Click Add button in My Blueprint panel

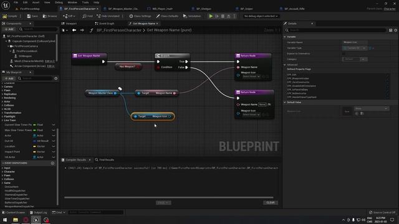(x=9, y=78)
